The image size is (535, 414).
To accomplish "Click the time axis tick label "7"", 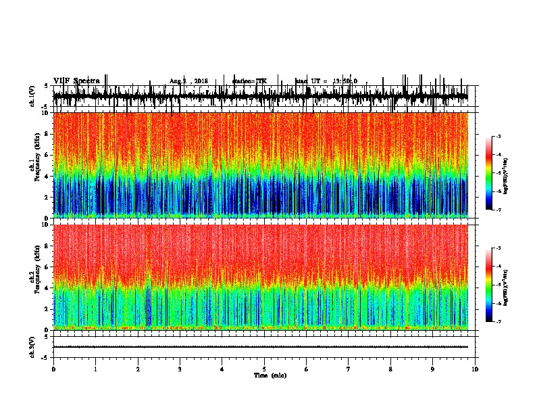I will point(349,369).
